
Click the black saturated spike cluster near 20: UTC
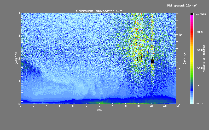[152, 61]
